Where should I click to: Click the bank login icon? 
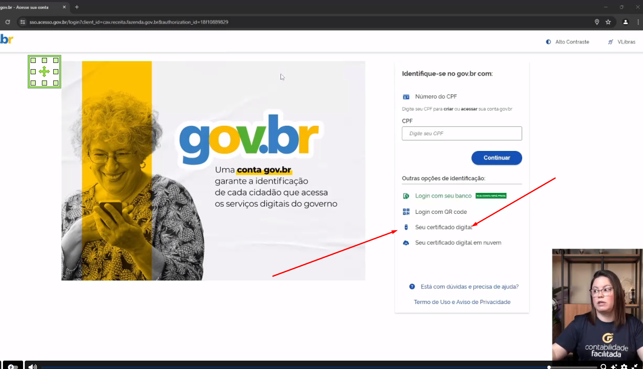[406, 196]
